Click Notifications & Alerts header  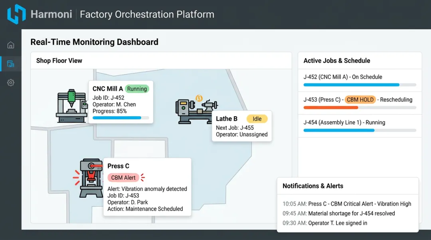[x=313, y=186]
